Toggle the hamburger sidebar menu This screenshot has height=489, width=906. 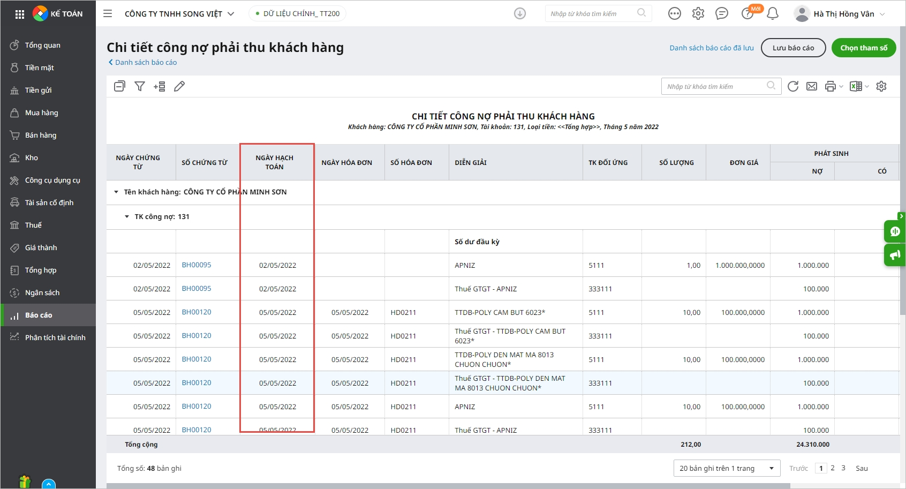(108, 14)
